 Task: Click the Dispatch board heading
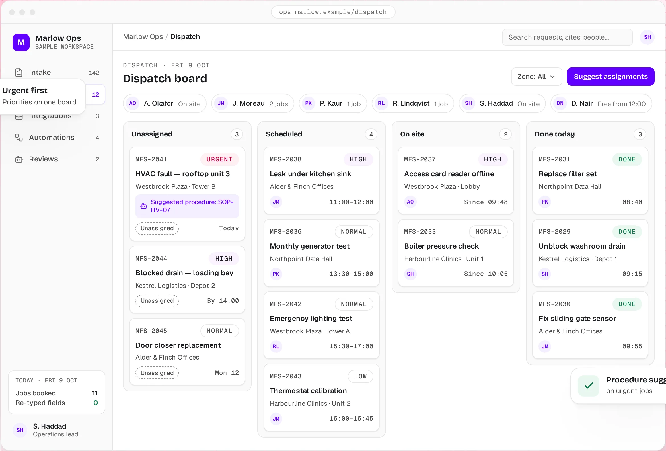[x=165, y=79]
